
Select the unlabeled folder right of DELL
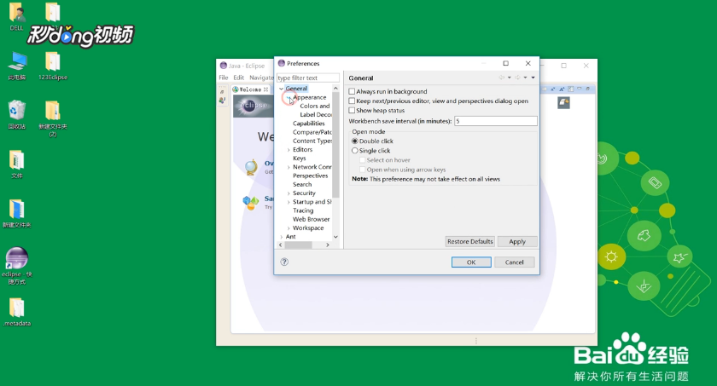tap(53, 12)
